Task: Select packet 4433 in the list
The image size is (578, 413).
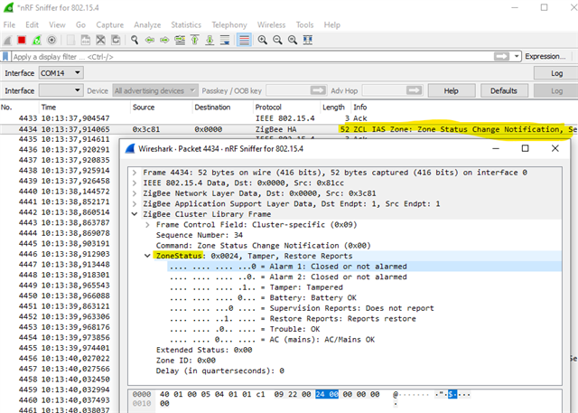Action: (x=289, y=118)
